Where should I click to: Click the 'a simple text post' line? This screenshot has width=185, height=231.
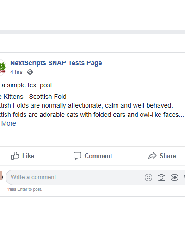pos(27,85)
